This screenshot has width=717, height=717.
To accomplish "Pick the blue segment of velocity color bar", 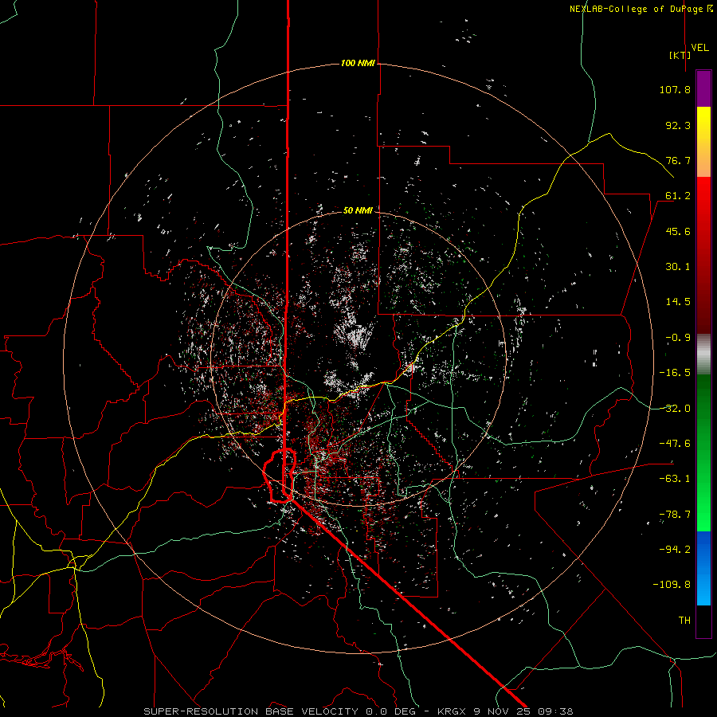I will [x=703, y=568].
